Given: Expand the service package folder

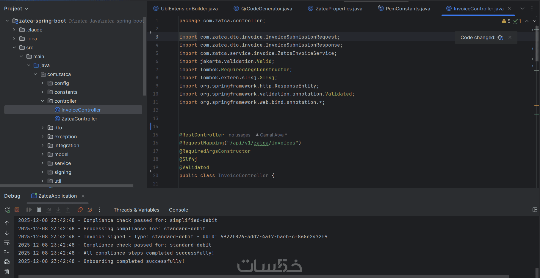Looking at the screenshot, I should click(x=43, y=163).
